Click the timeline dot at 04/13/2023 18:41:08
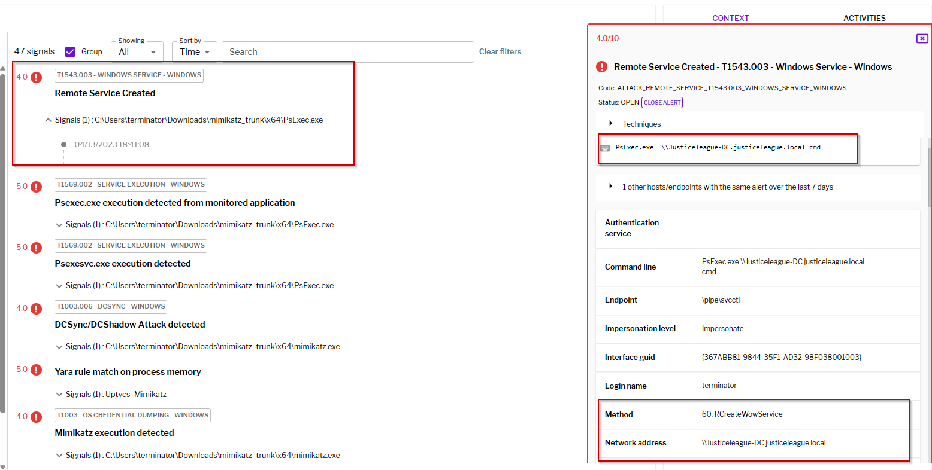932x470 pixels. click(63, 144)
